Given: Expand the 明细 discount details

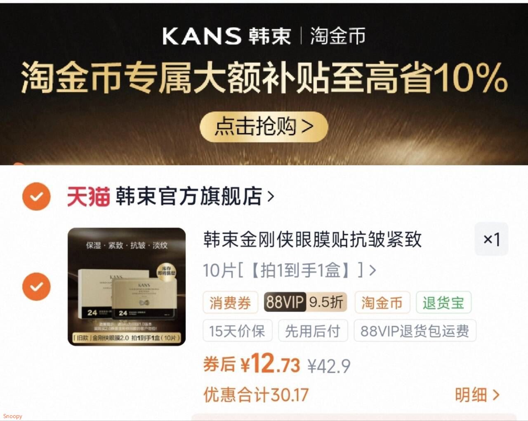Looking at the screenshot, I should 477,395.
